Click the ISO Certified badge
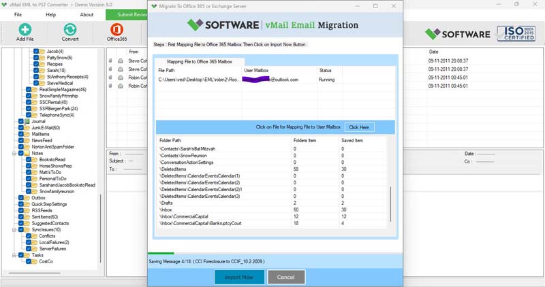The width and height of the screenshot is (545, 287). [x=516, y=33]
